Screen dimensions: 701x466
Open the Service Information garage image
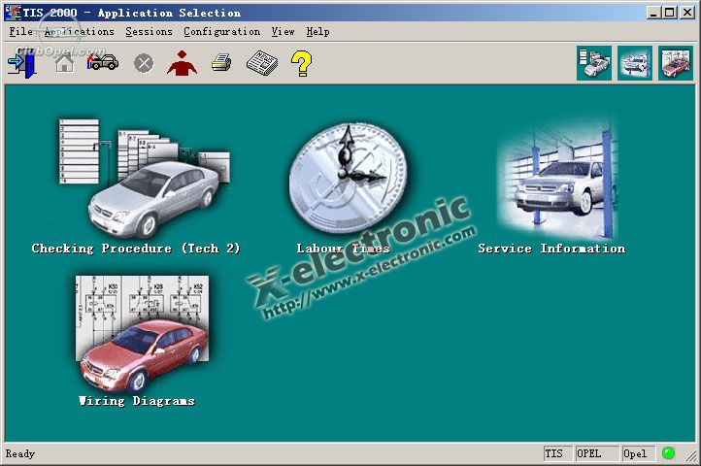(558, 179)
